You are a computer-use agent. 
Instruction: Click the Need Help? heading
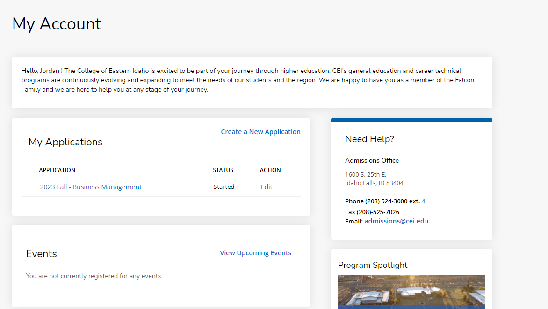tap(369, 139)
